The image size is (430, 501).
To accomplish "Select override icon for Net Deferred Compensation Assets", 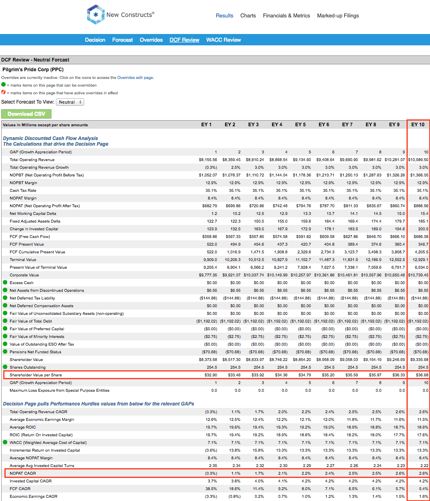I will (5, 306).
